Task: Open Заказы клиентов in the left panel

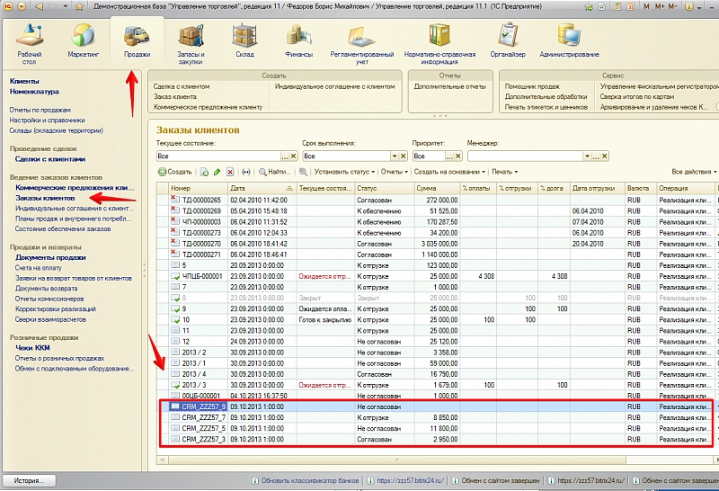Action: pos(45,197)
